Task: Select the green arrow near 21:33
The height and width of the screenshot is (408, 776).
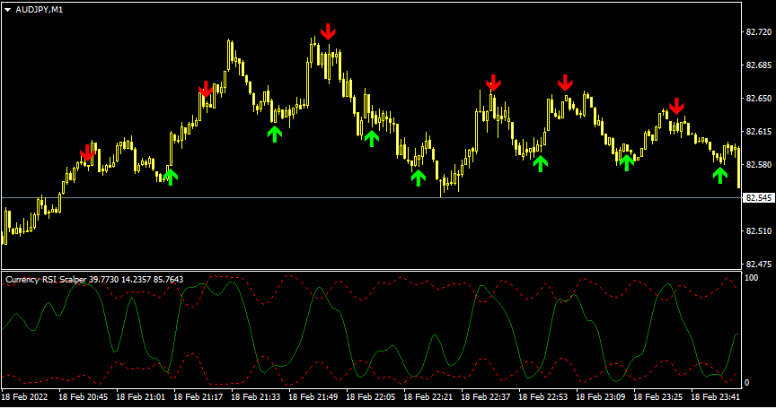Action: tap(274, 134)
